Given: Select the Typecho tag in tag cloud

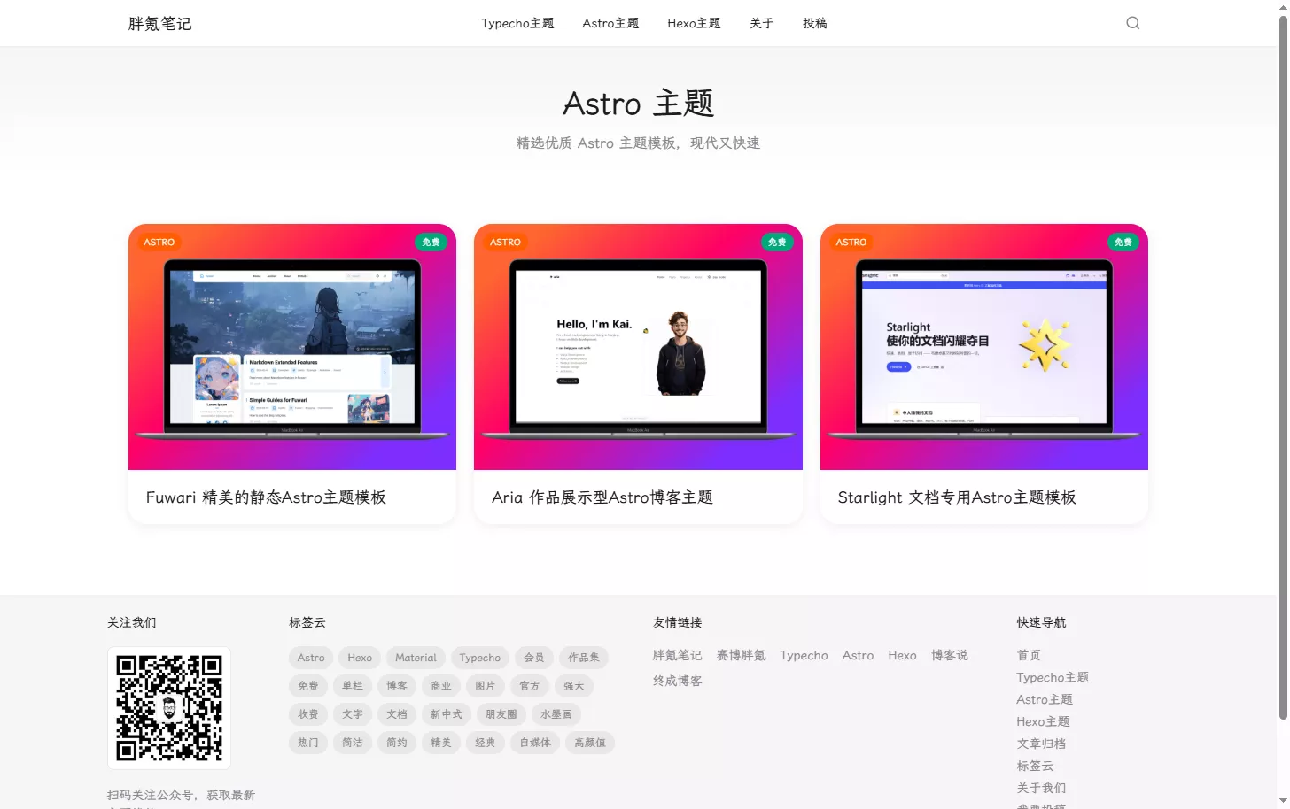Looking at the screenshot, I should pos(479,658).
